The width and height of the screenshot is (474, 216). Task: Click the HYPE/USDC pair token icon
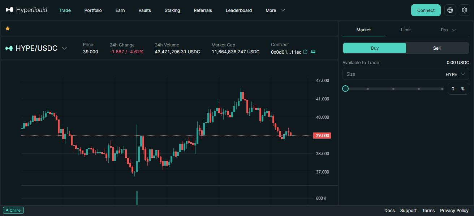point(9,48)
